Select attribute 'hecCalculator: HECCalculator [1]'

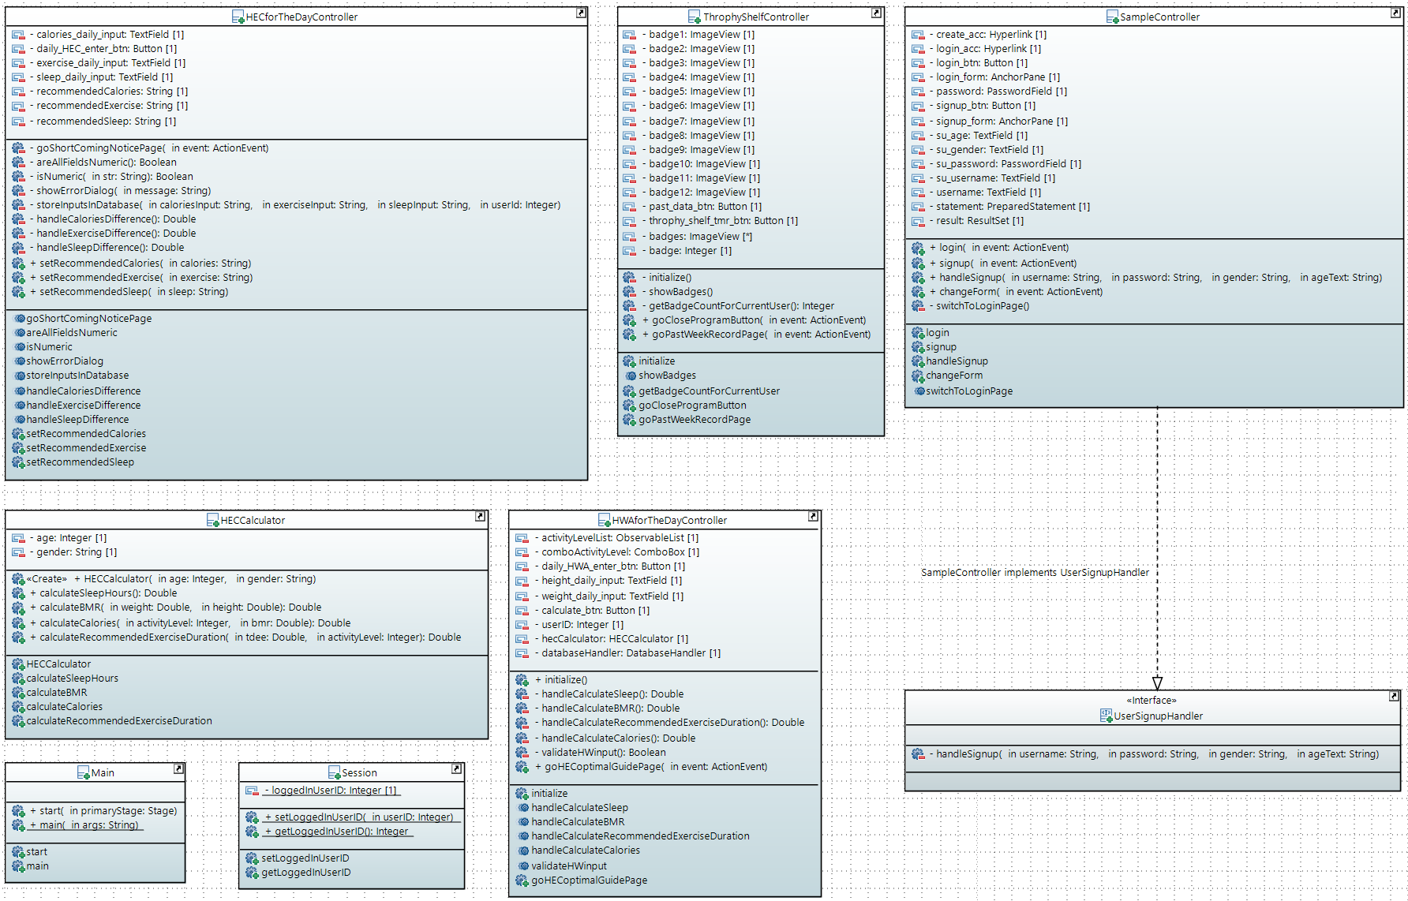tap(612, 639)
